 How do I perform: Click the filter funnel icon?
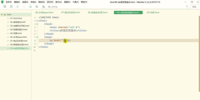click(x=187, y=6)
